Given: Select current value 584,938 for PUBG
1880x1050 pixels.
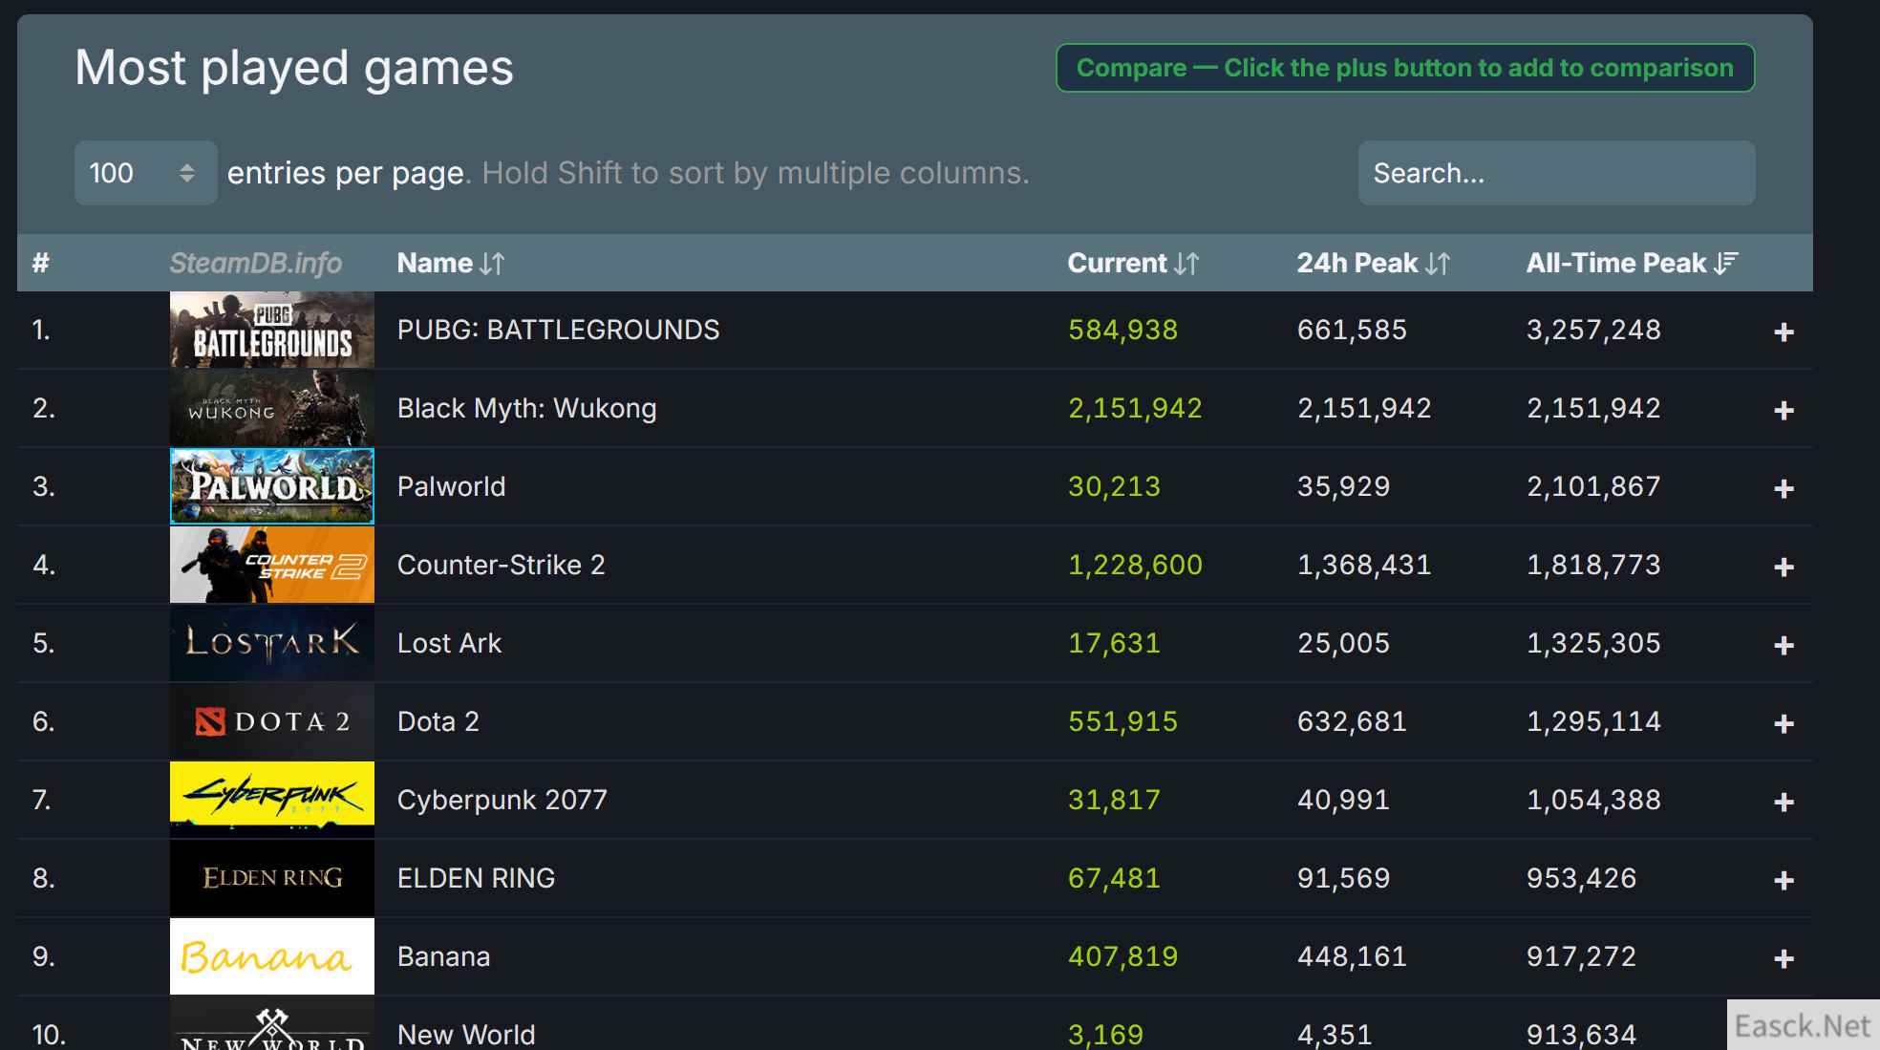Looking at the screenshot, I should (x=1122, y=330).
